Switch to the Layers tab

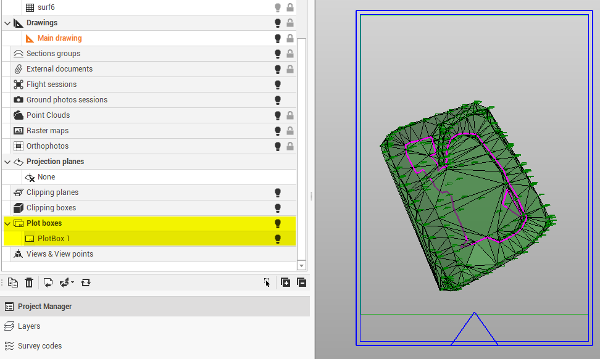(x=29, y=326)
